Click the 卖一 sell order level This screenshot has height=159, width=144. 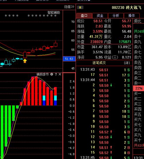[x=137, y=83]
